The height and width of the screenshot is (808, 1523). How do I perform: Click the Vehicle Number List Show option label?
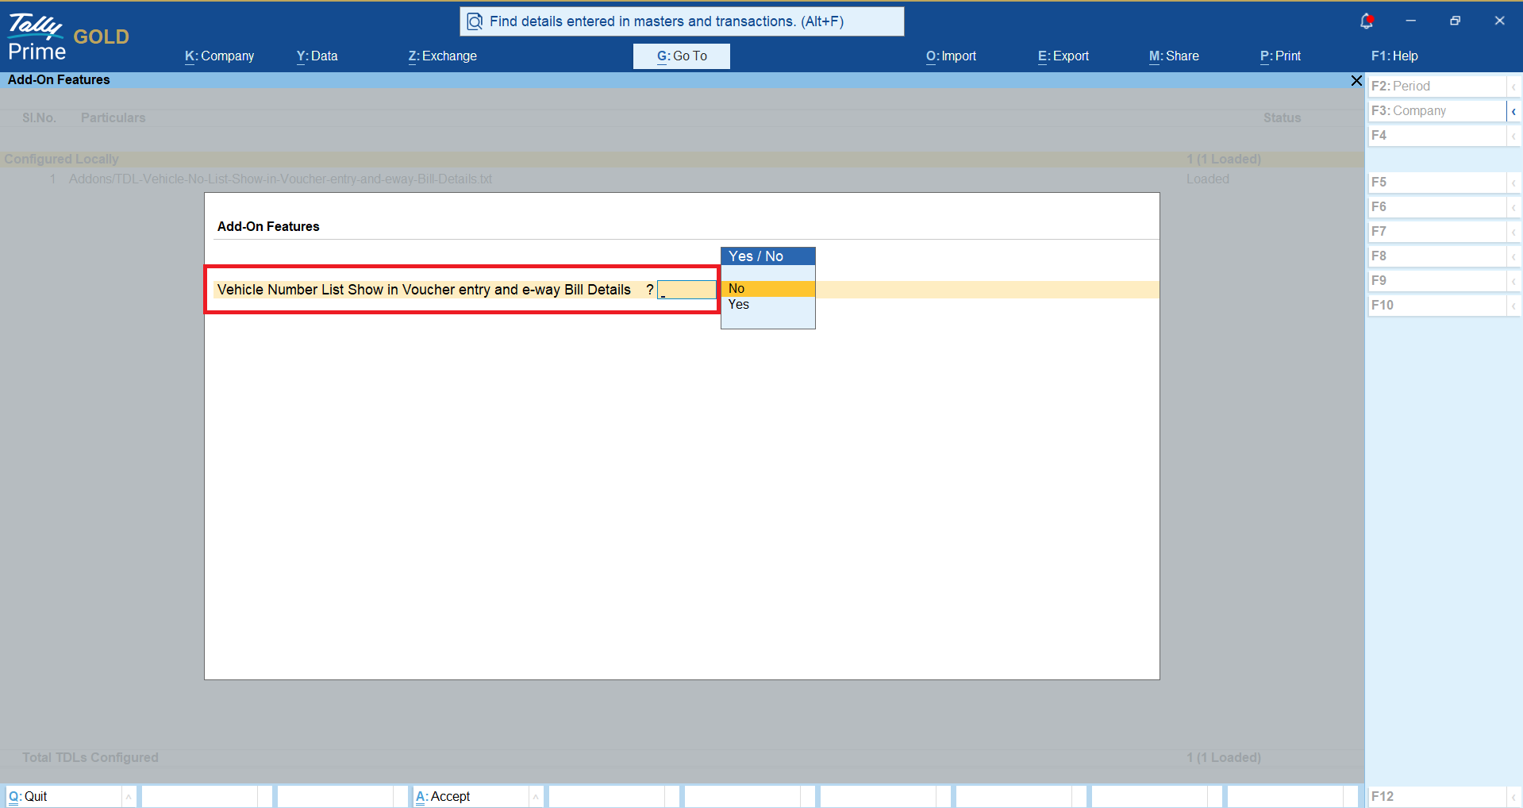tap(424, 290)
